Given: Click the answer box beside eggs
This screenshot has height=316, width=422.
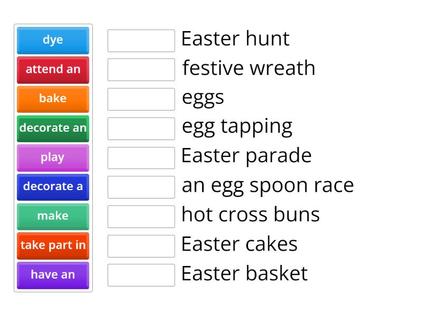Looking at the screenshot, I should pyautogui.click(x=141, y=98).
